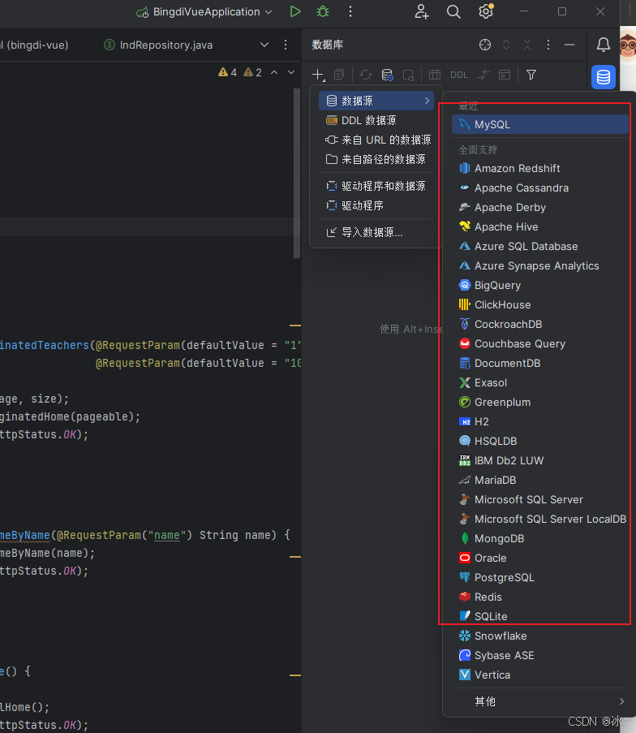Choose PostgreSQL data source
Image resolution: width=636 pixels, height=733 pixels.
click(x=540, y=577)
